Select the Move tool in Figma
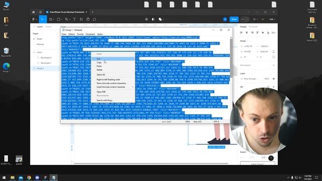The image size is (322, 181). (42, 19)
